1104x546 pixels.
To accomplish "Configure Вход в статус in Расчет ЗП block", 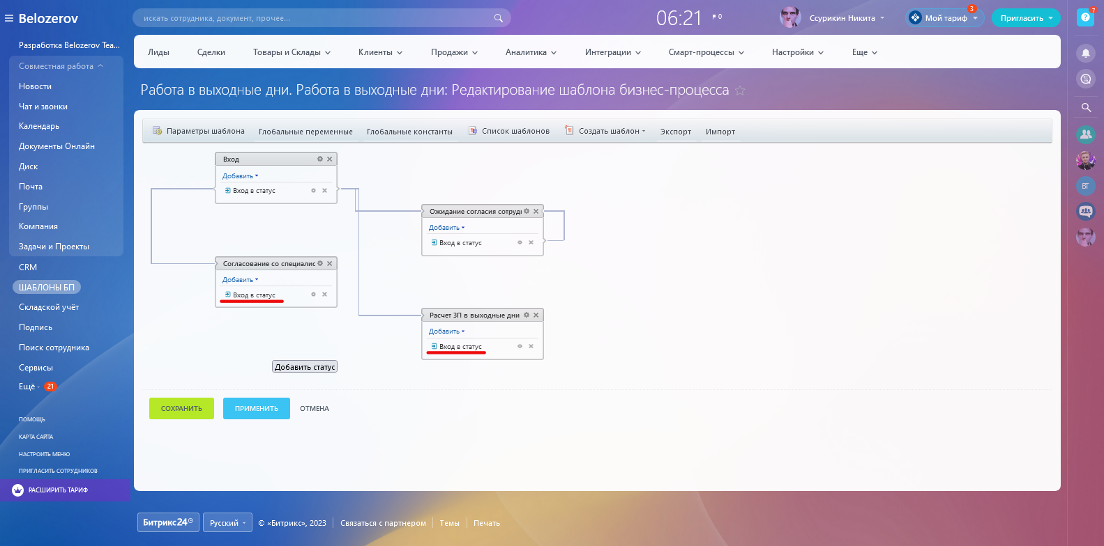I will tap(520, 346).
